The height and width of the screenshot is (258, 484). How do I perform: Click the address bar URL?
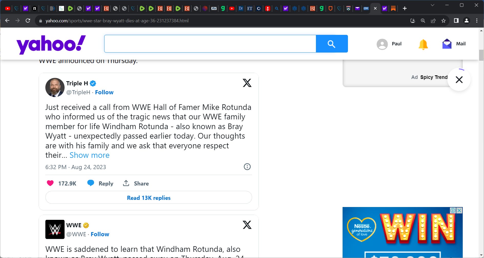click(117, 21)
